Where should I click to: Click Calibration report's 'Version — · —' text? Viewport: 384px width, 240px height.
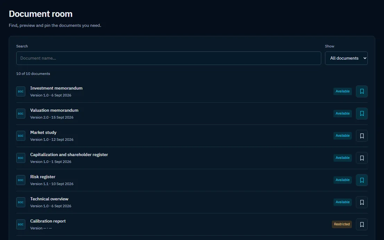[x=41, y=228]
